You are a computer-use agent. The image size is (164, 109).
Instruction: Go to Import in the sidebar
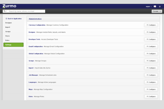[x=8, y=27]
